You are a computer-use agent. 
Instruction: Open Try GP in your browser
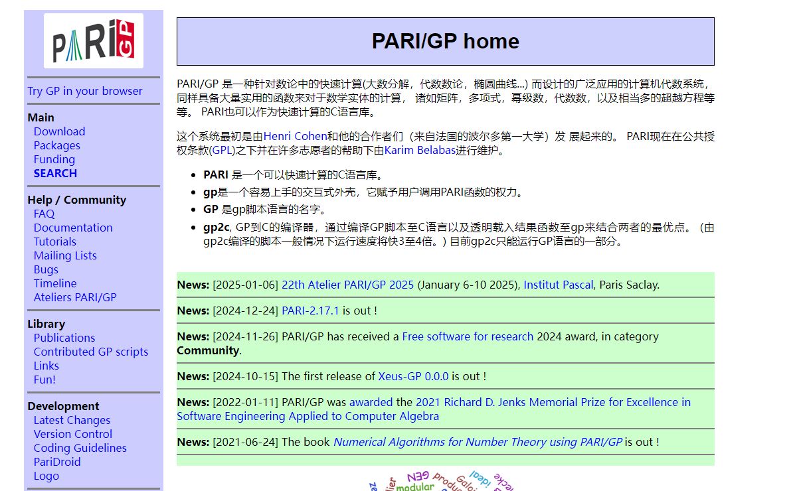84,91
